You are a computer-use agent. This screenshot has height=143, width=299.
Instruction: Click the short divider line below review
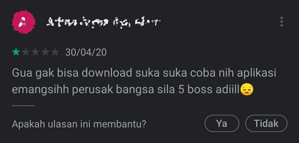23,105
